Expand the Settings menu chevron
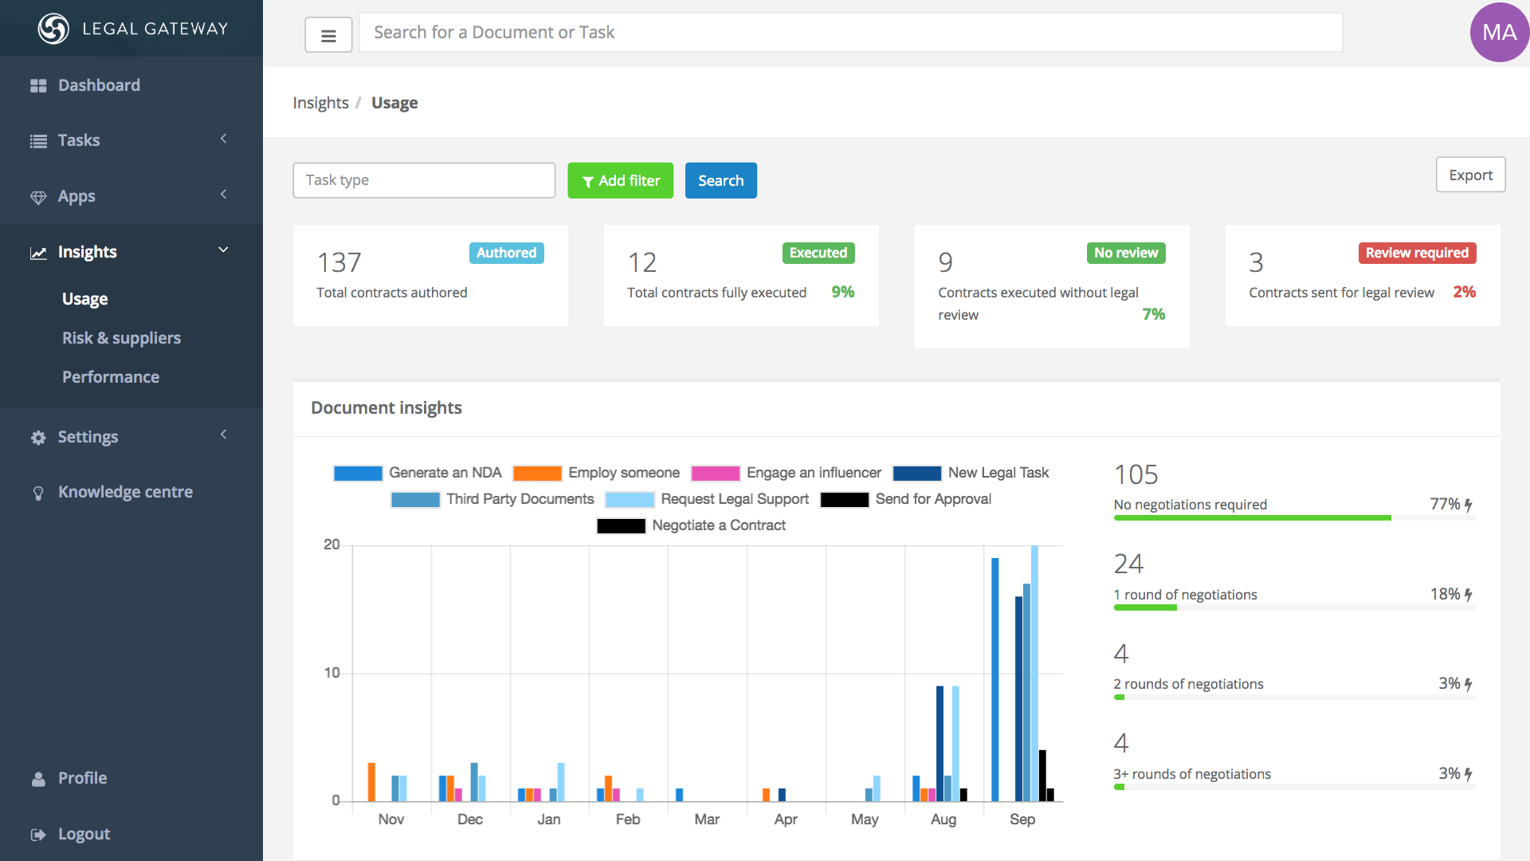 pos(224,434)
